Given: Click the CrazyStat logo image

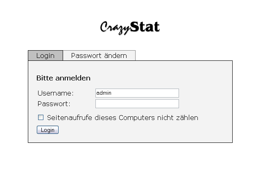Looking at the screenshot, I should click(x=130, y=28).
